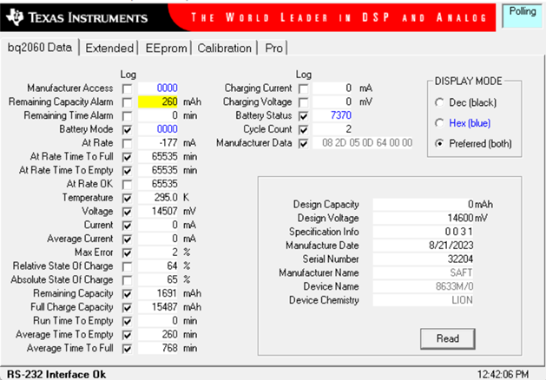Disable At Rate Time To Empty logging
Image resolution: width=546 pixels, height=380 pixels.
[127, 171]
